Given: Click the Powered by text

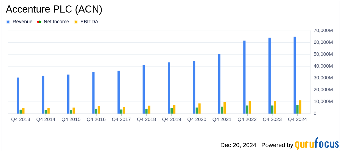Looking at the screenshot, I should tap(277, 145).
